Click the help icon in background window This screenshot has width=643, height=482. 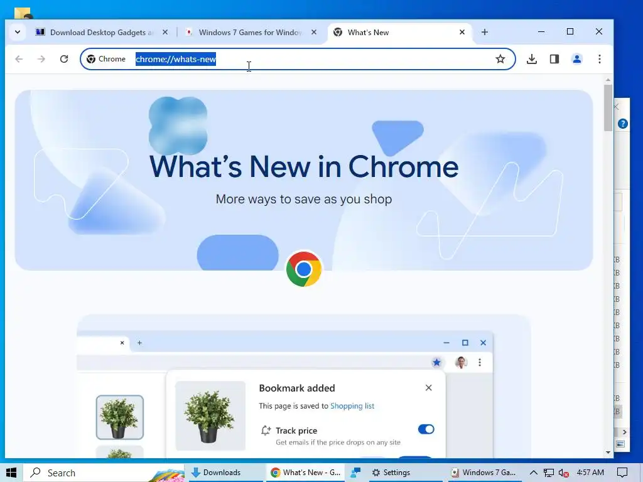(622, 124)
